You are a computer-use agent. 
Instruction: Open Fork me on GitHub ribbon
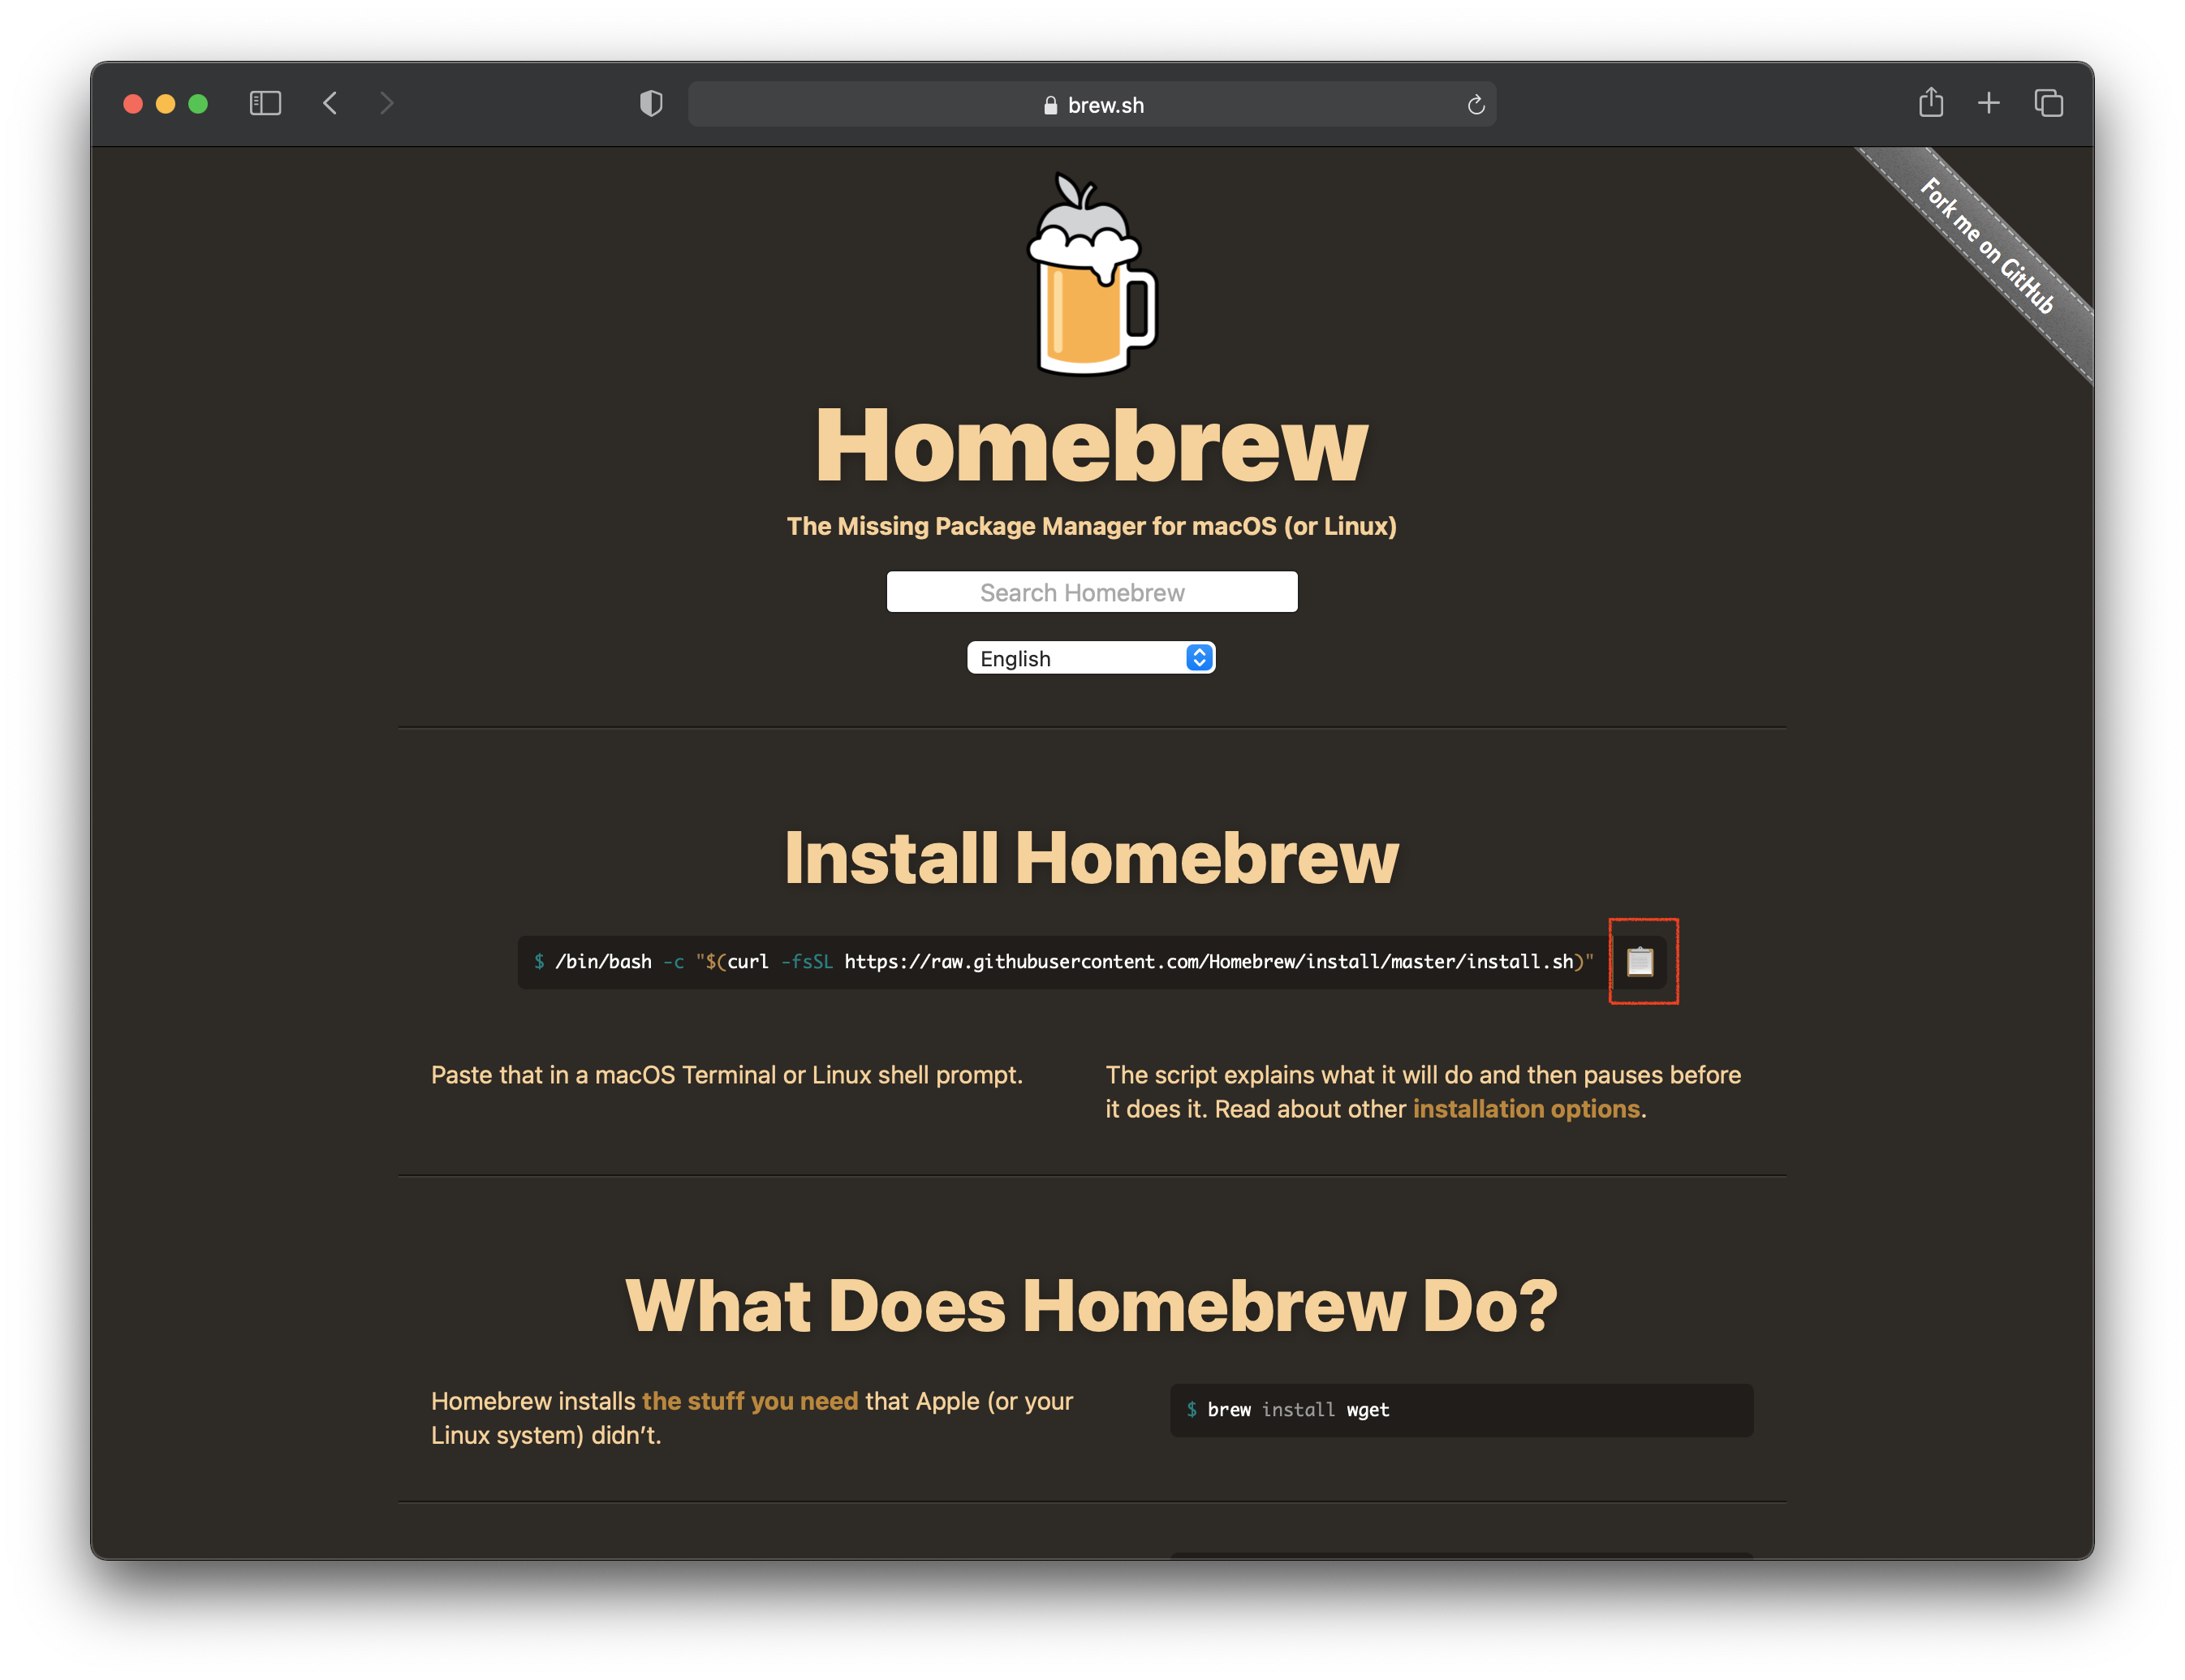[1988, 246]
